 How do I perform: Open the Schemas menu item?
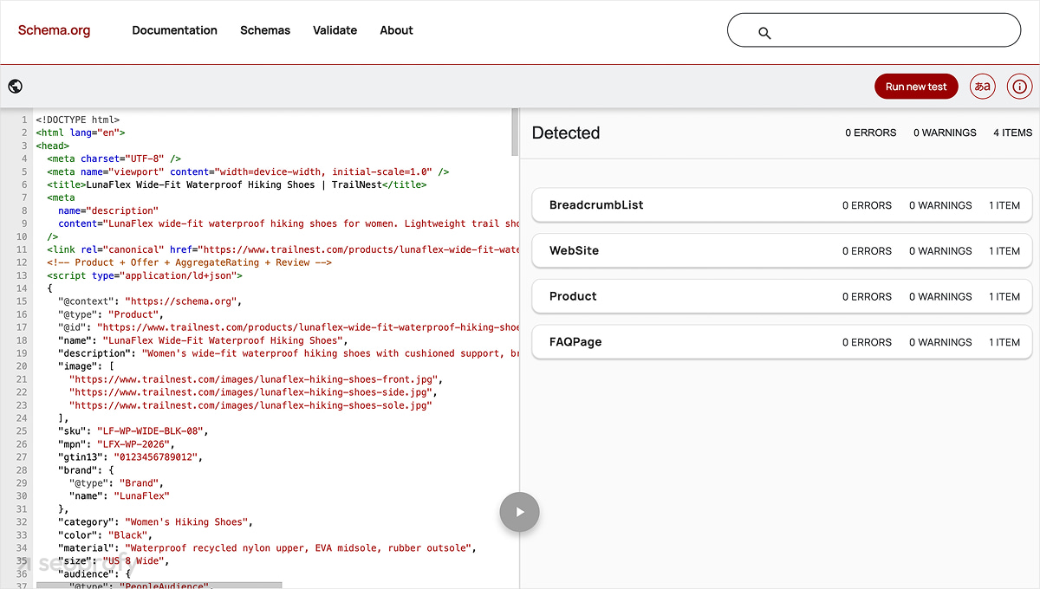click(265, 30)
